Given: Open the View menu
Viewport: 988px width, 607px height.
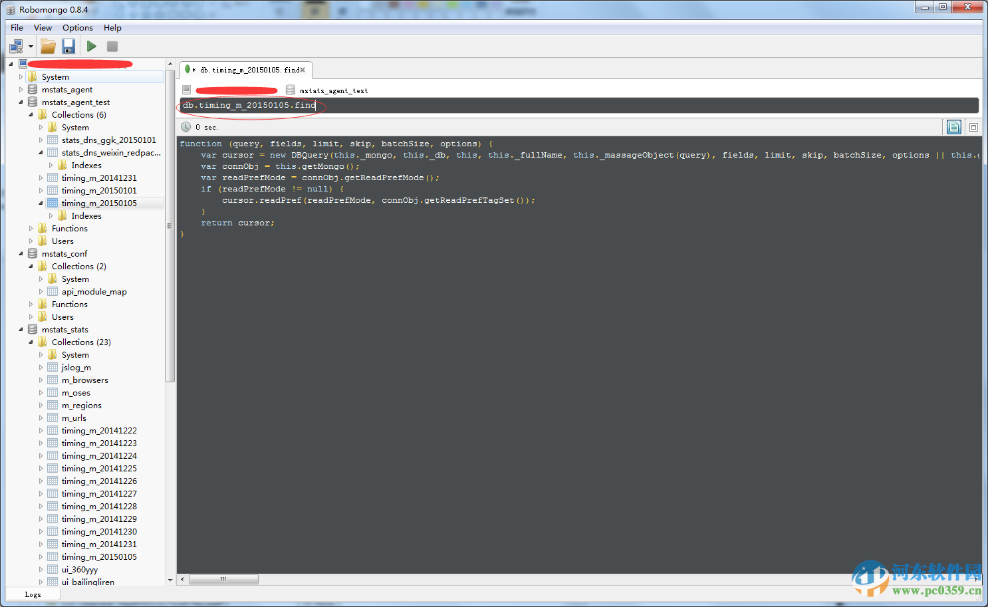Looking at the screenshot, I should [x=43, y=28].
